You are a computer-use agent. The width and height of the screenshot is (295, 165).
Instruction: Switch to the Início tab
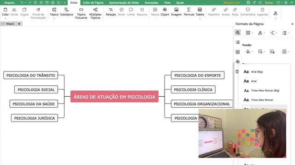click(x=74, y=3)
